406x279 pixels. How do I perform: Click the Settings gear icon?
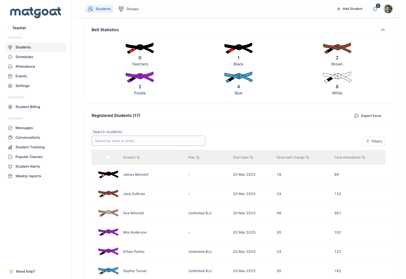10,86
